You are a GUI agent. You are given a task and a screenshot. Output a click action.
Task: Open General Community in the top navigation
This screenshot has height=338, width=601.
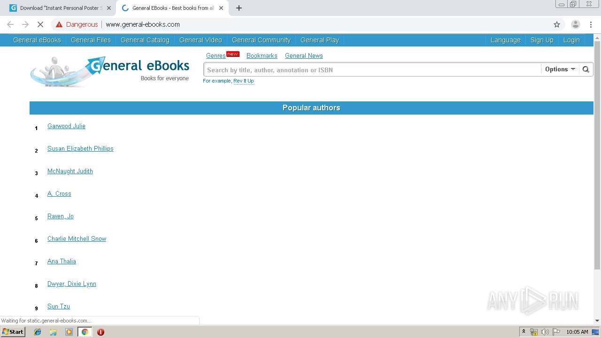261,40
